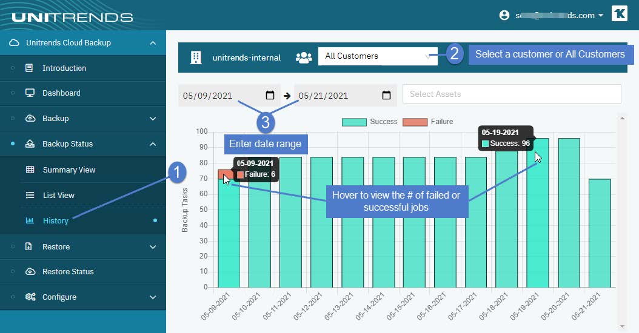Open the All Customers dropdown
639x333 pixels.
(378, 56)
